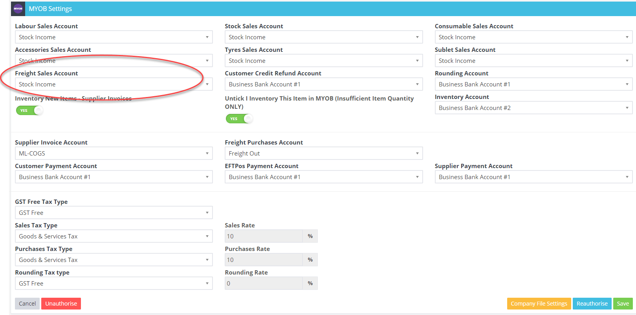
Task: Open Tyres Sales Account dropdown
Action: tap(324, 60)
